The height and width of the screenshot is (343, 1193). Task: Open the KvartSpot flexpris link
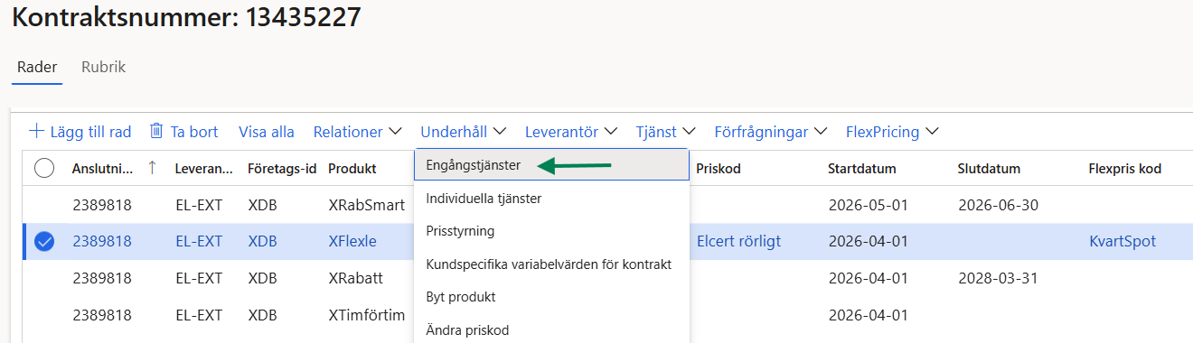pyautogui.click(x=1123, y=241)
